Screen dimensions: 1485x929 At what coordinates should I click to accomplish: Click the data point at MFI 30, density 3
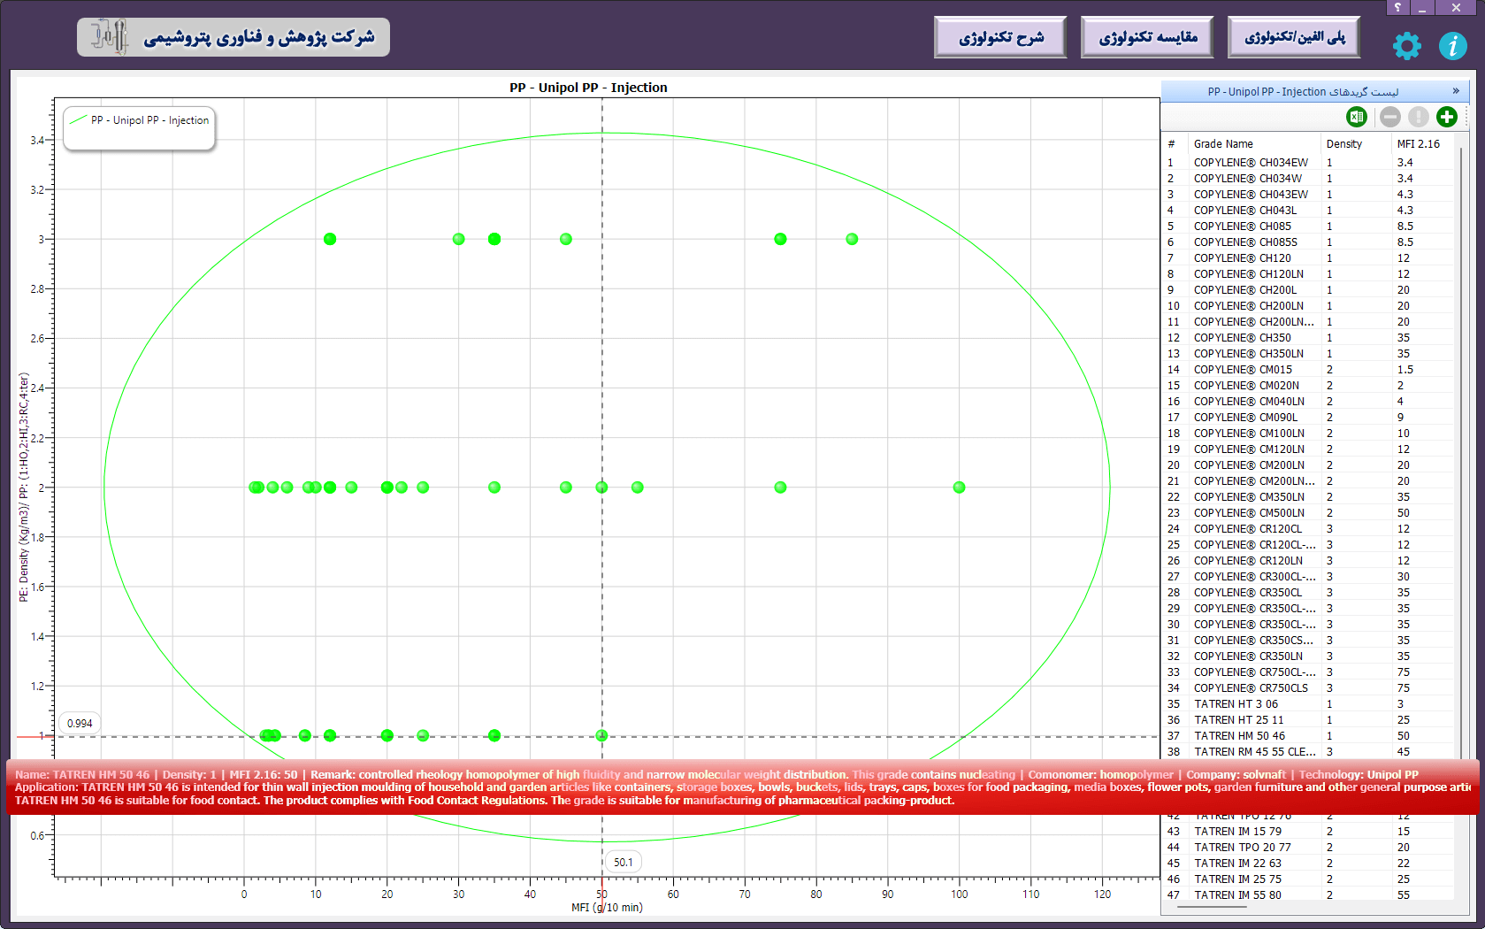pyautogui.click(x=458, y=239)
